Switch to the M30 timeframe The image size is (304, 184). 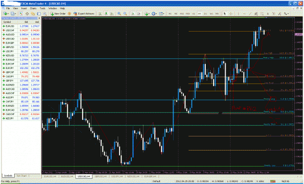(188, 14)
